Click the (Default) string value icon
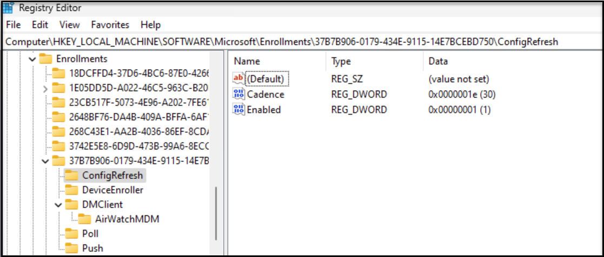Screen dimensions: 604x257 [x=238, y=79]
